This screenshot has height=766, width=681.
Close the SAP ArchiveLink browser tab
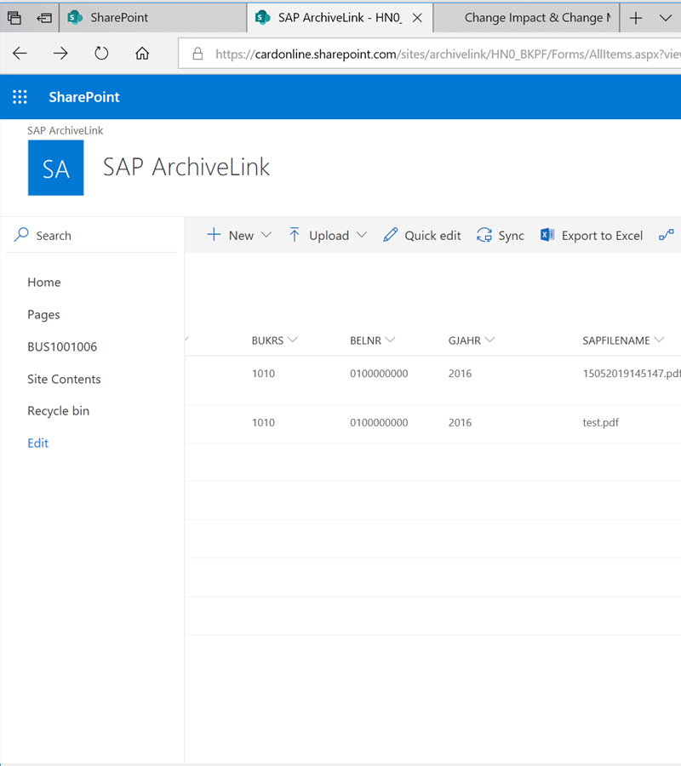pos(417,18)
